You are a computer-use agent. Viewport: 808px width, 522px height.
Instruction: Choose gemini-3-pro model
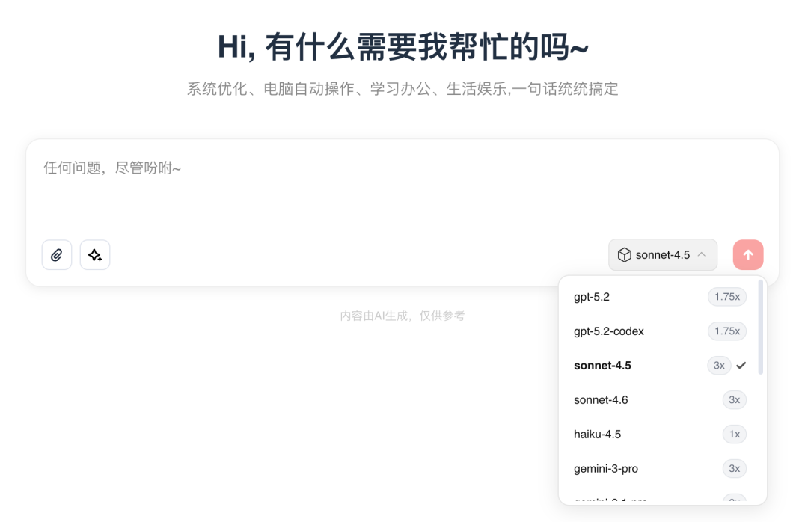pos(660,468)
